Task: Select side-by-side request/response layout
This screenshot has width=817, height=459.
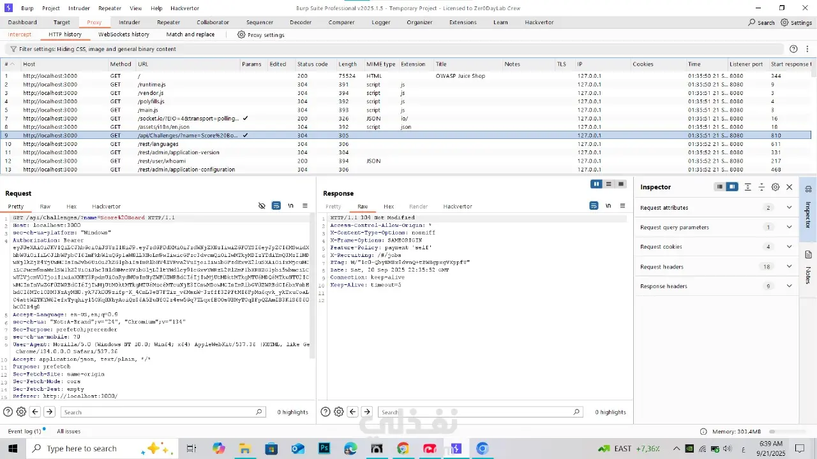Action: pos(597,184)
